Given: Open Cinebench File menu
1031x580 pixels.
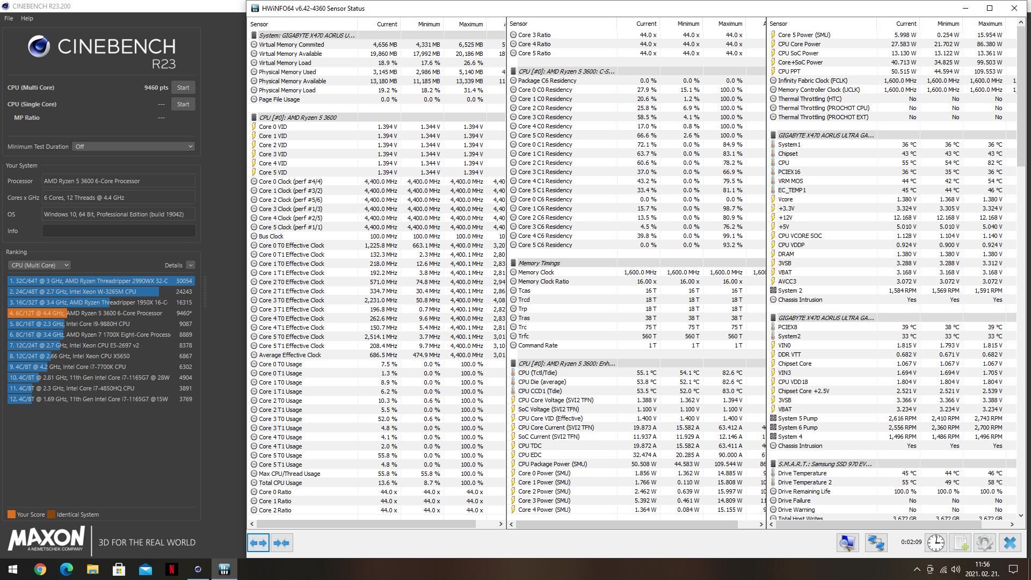Looking at the screenshot, I should coord(9,18).
